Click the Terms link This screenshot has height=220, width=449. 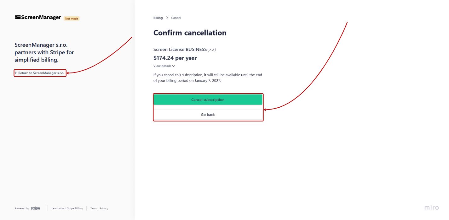click(x=94, y=208)
